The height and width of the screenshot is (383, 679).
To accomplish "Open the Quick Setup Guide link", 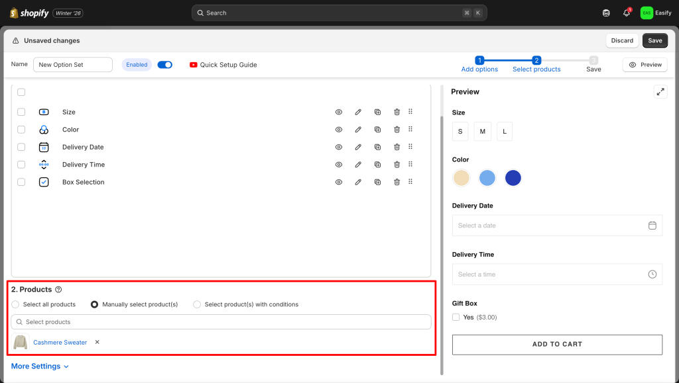I will tap(223, 65).
